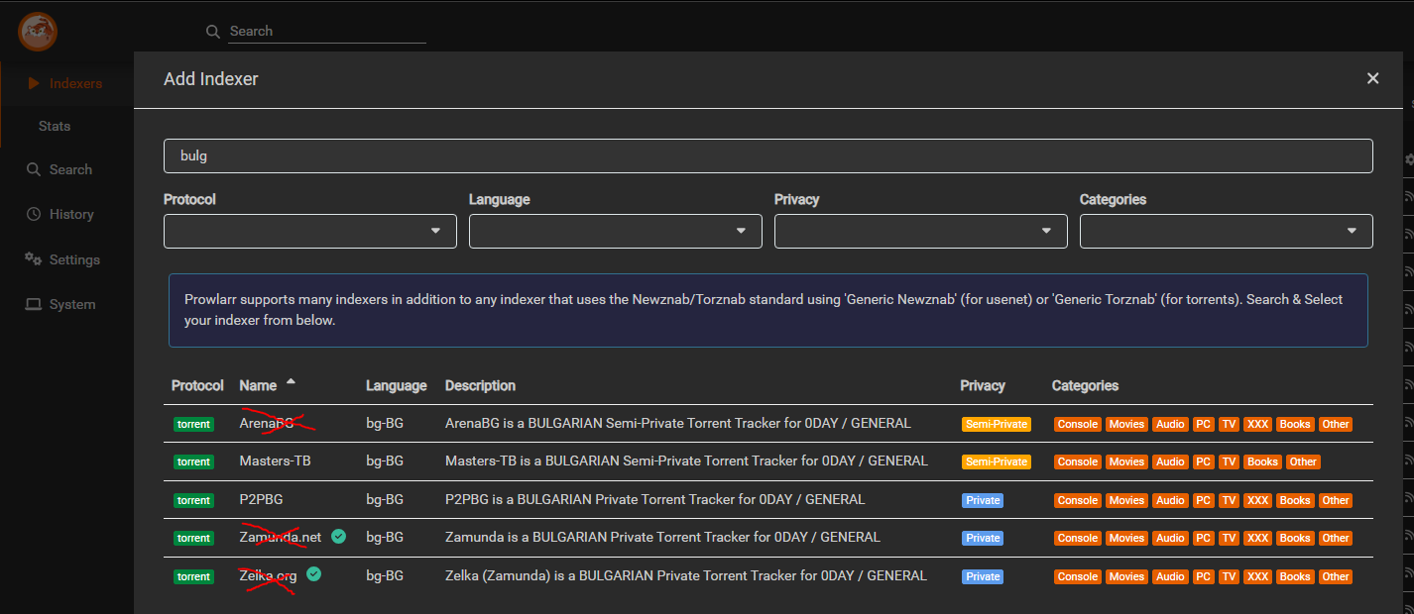Image resolution: width=1414 pixels, height=614 pixels.
Task: Click the Prowlarr supports many indexers info box
Action: click(x=768, y=310)
